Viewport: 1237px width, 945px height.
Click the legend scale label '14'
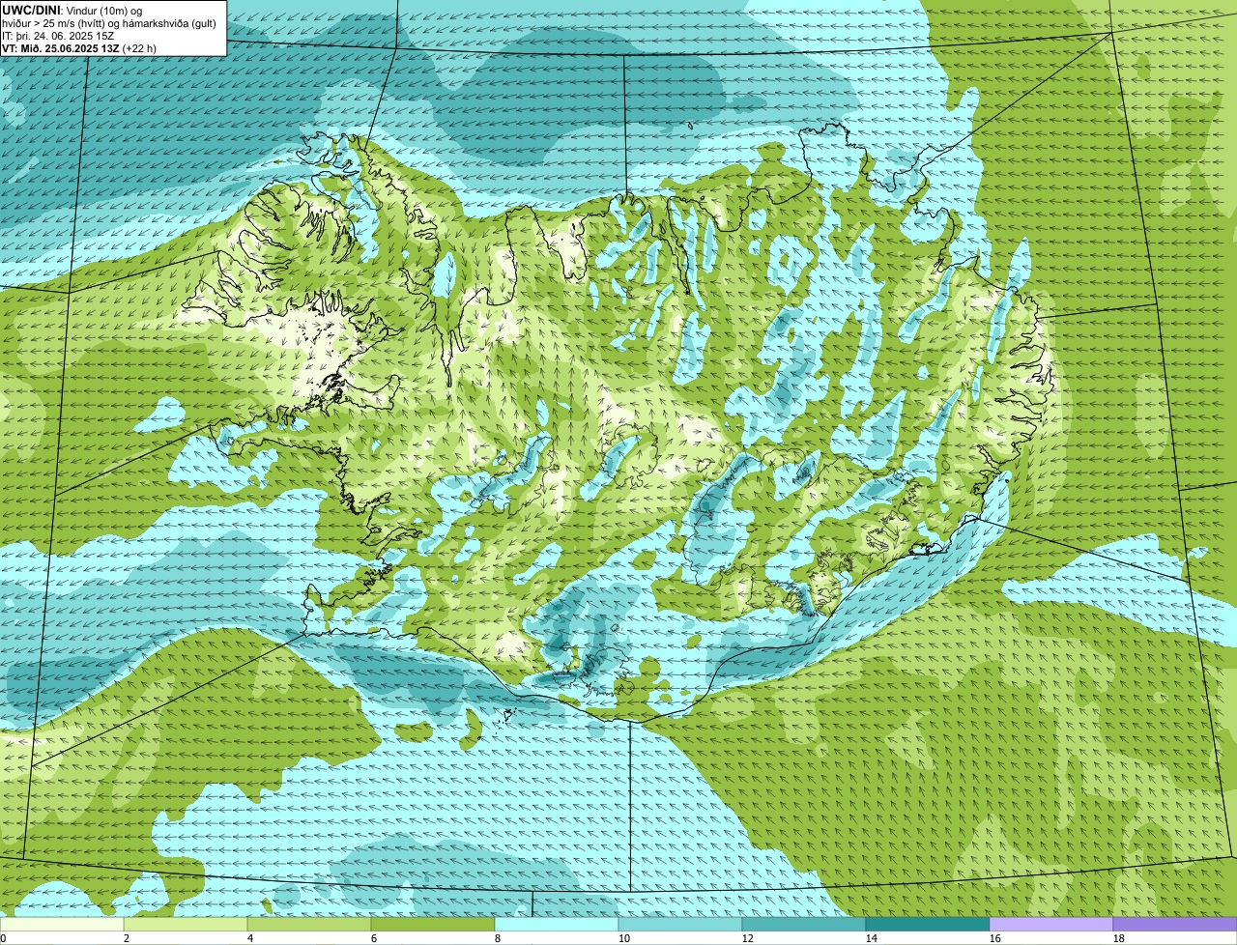tap(872, 938)
